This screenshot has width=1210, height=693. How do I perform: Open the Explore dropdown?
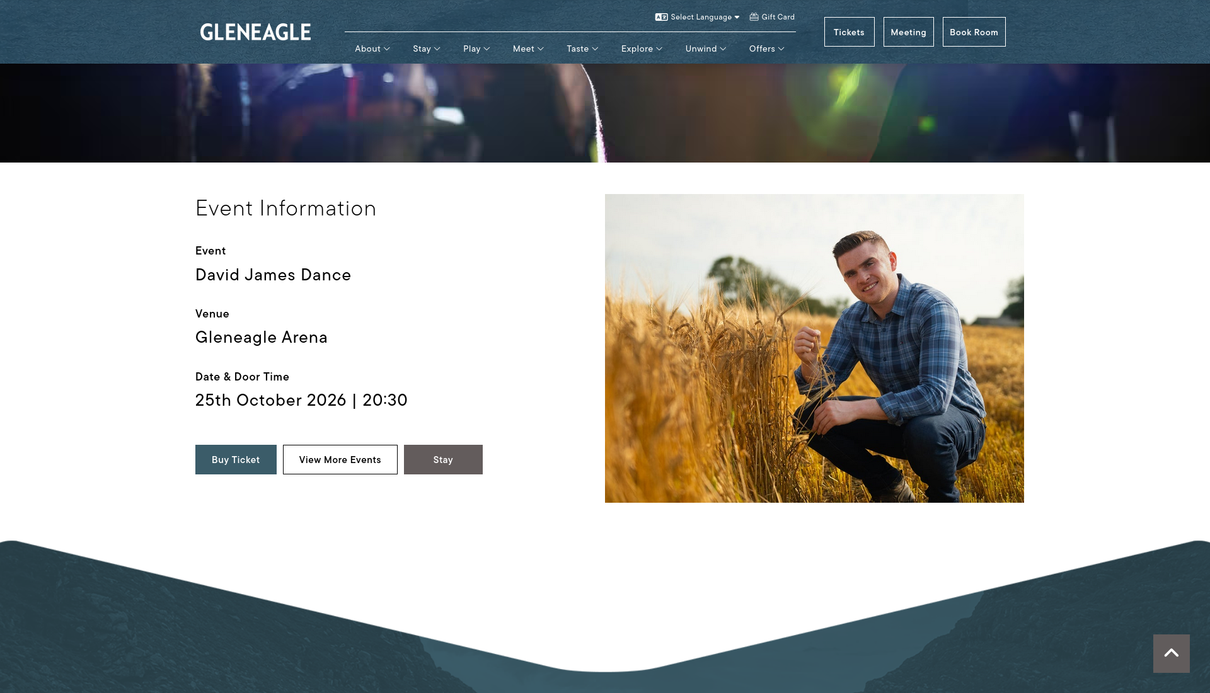tap(642, 49)
